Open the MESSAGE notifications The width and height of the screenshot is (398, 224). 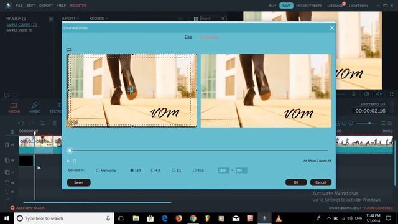coord(335,6)
